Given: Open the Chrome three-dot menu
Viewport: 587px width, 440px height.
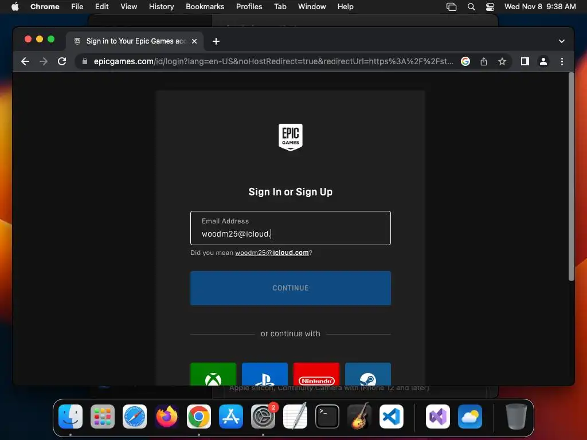Looking at the screenshot, I should (x=562, y=61).
